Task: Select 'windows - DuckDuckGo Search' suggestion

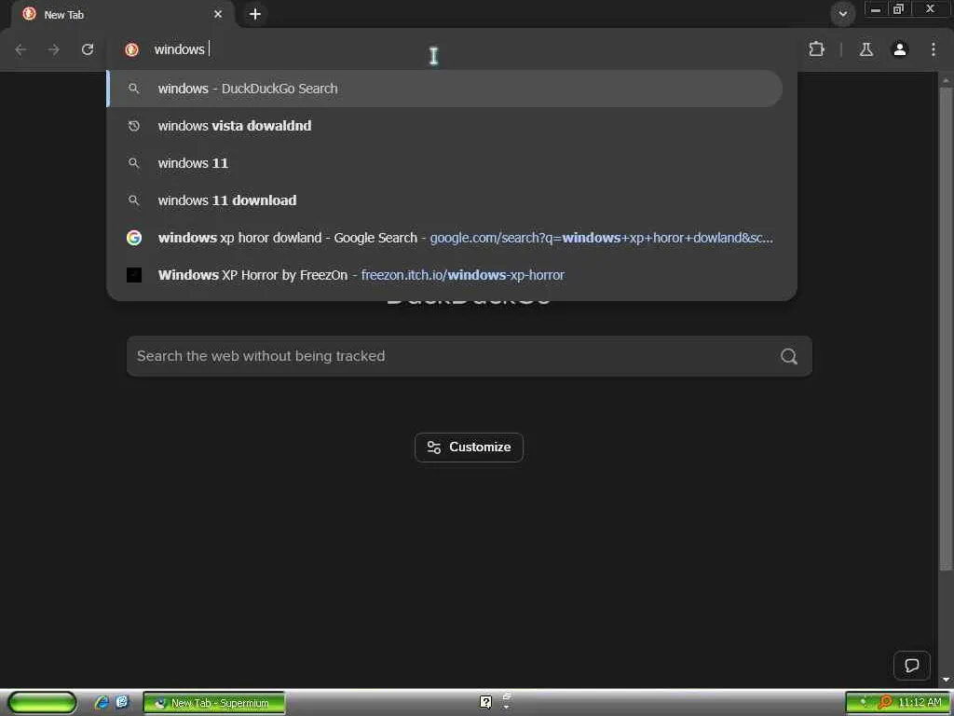Action: (444, 89)
